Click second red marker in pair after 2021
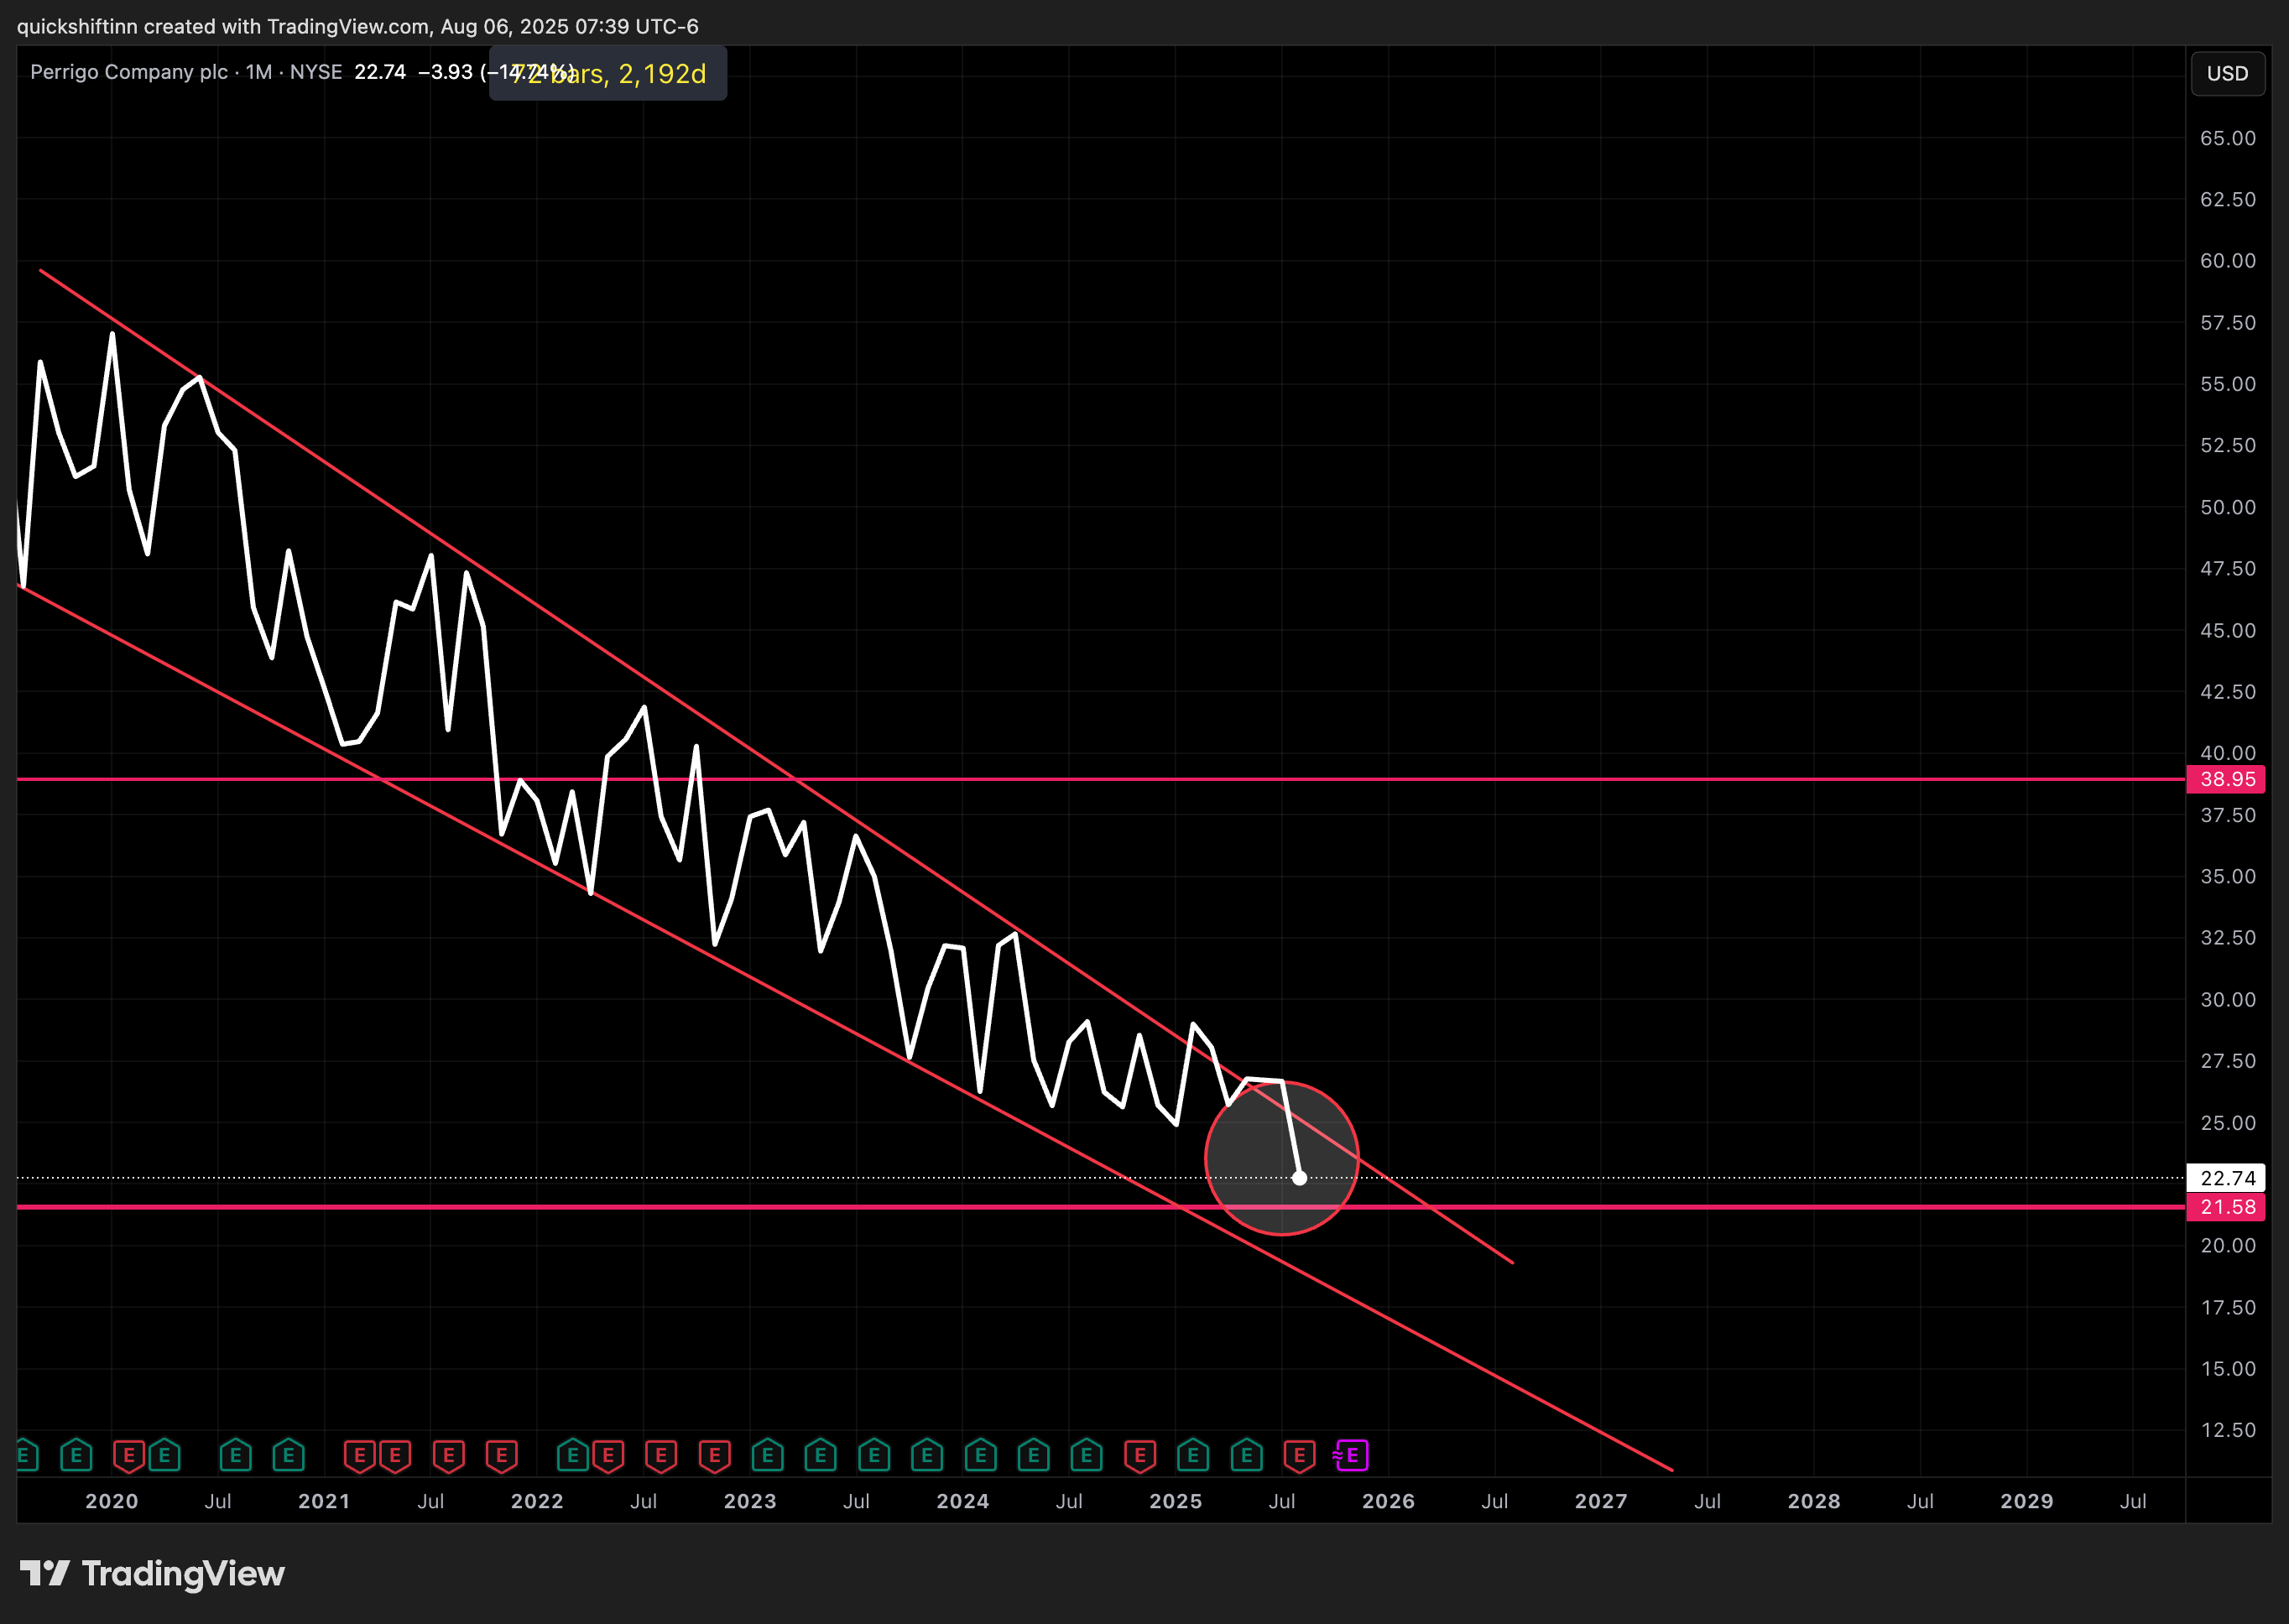Viewport: 2289px width, 1624px height. pyautogui.click(x=395, y=1455)
